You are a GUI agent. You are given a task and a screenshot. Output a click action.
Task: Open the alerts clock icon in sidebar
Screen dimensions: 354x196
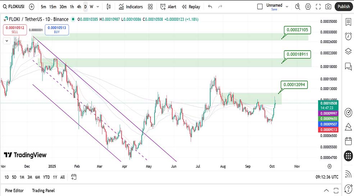coord(348,36)
